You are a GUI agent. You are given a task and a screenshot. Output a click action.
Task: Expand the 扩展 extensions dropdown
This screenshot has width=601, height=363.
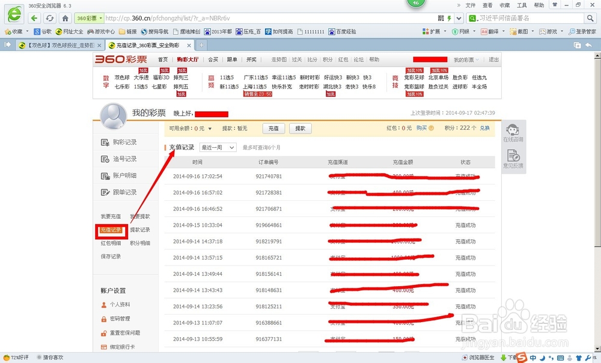pos(445,31)
